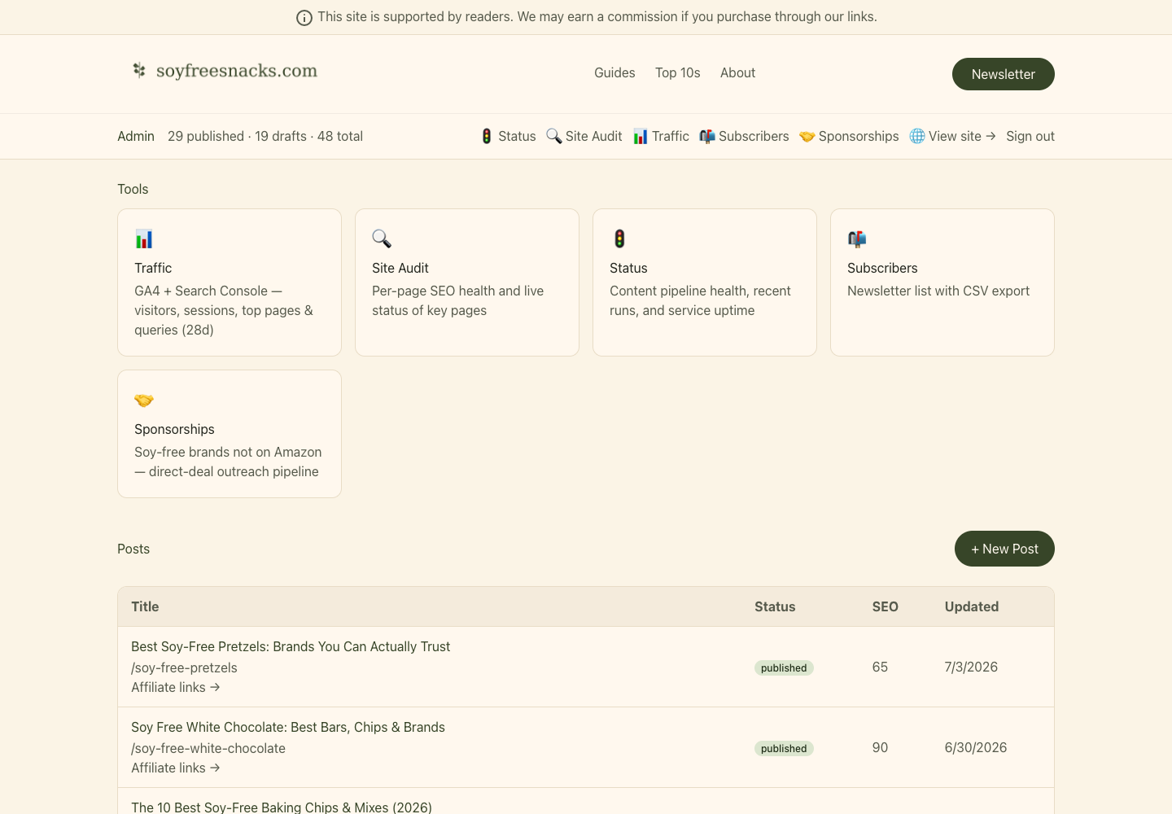Click the handshake icon beside Sponsorships in admin bar
Viewport: 1172px width, 814px height.
pyautogui.click(x=807, y=136)
